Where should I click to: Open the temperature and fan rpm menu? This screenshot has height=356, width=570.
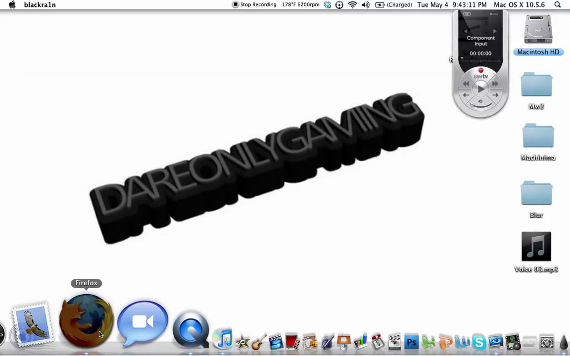301,5
